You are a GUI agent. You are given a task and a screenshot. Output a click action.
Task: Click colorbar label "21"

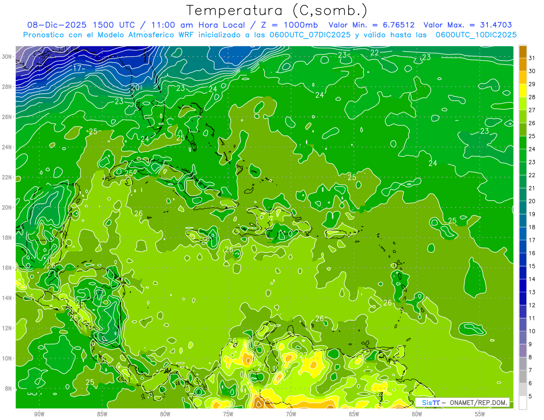click(x=532, y=188)
